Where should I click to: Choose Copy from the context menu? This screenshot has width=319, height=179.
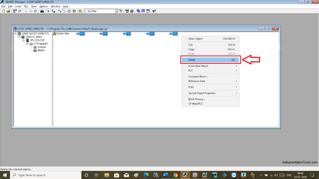(x=210, y=49)
